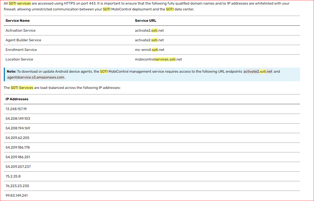The height and width of the screenshot is (201, 314).
Task: Click the mc-enroll.soti.net service URL
Action: [x=149, y=50]
